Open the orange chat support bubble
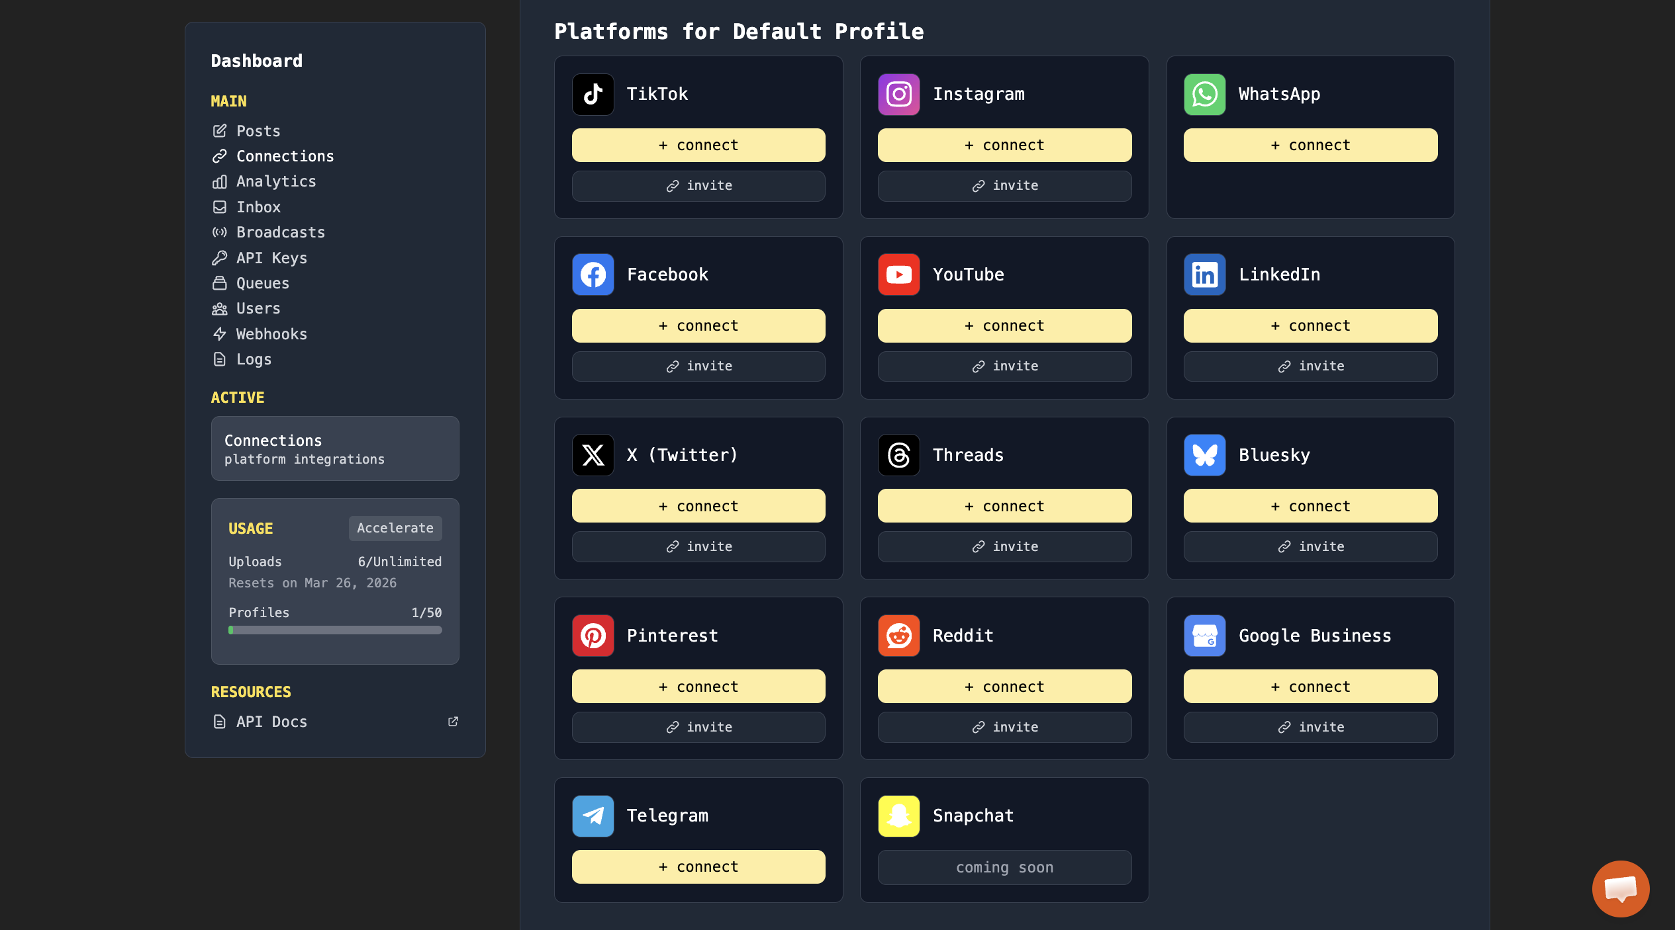The height and width of the screenshot is (930, 1675). point(1620,888)
